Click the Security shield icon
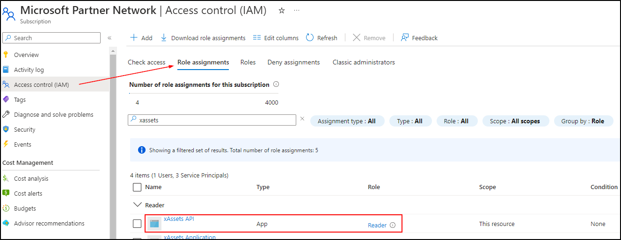This screenshot has width=621, height=240. [x=6, y=129]
